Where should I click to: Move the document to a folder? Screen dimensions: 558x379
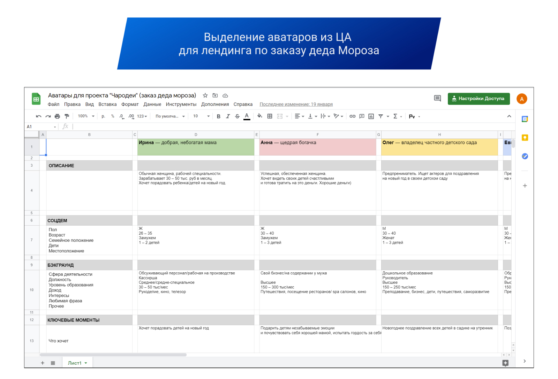[215, 96]
